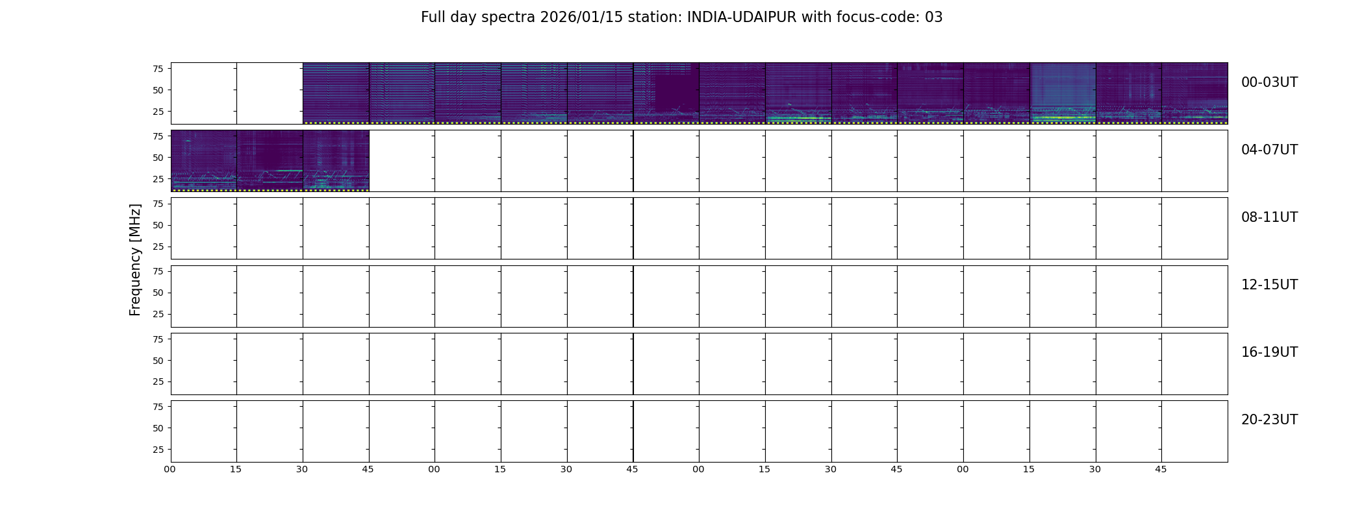This screenshot has width=1364, height=519.
Task: Open the 02:30 UT spectrogram panel in 00-03UT row
Action: pyautogui.click(x=865, y=93)
